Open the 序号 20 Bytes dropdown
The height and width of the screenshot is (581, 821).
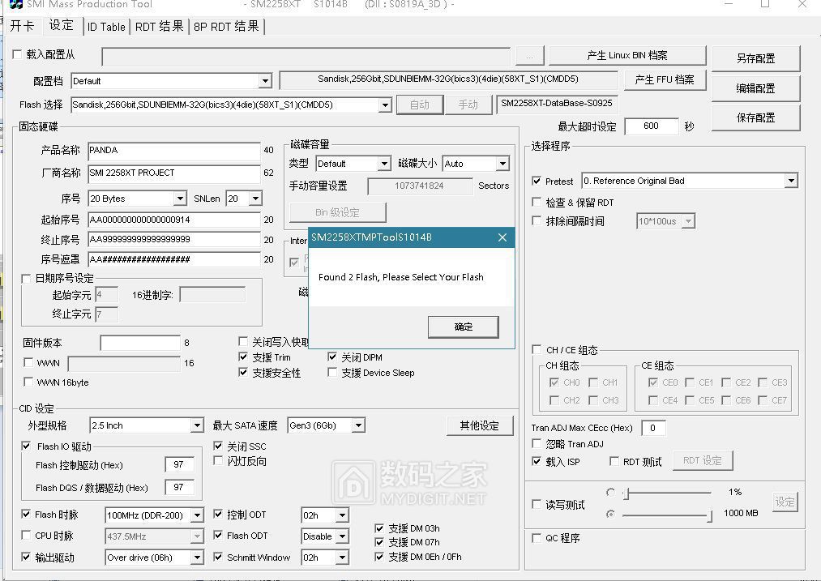point(180,199)
